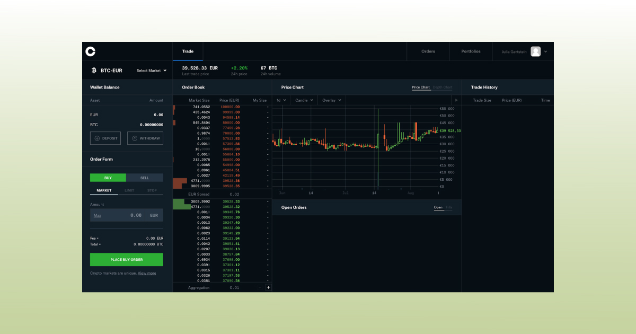Switch to the SELL order side
This screenshot has height=334, width=636.
click(145, 178)
